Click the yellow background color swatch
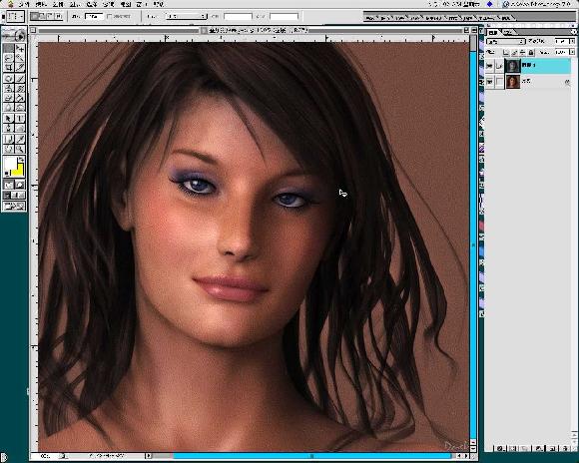Image resolution: width=579 pixels, height=463 pixels. (x=17, y=170)
